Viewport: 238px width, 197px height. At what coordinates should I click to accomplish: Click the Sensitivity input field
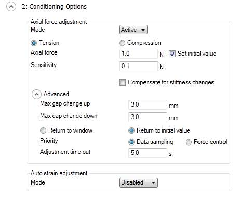138,66
